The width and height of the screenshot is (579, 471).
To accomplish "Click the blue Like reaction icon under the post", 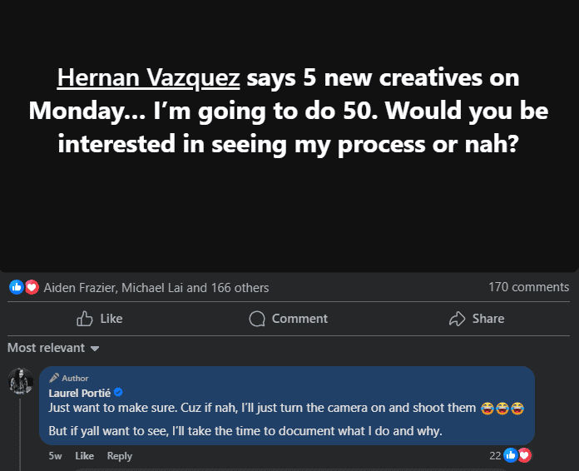I will pyautogui.click(x=15, y=287).
